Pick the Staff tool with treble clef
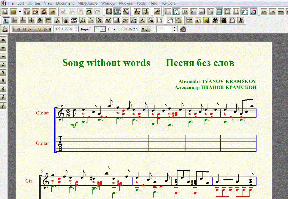Viewport: 288px width, 199px height. point(14,20)
